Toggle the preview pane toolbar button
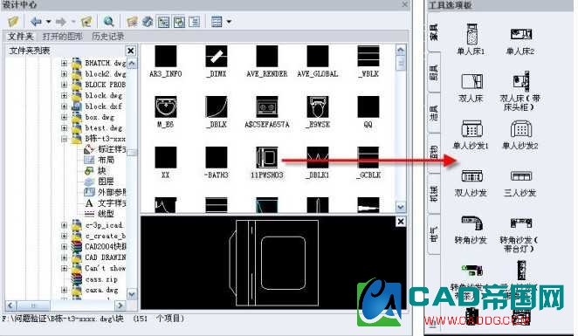 (179, 22)
